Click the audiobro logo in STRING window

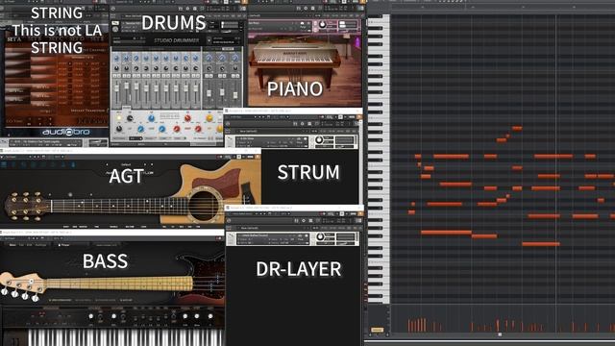pos(66,132)
